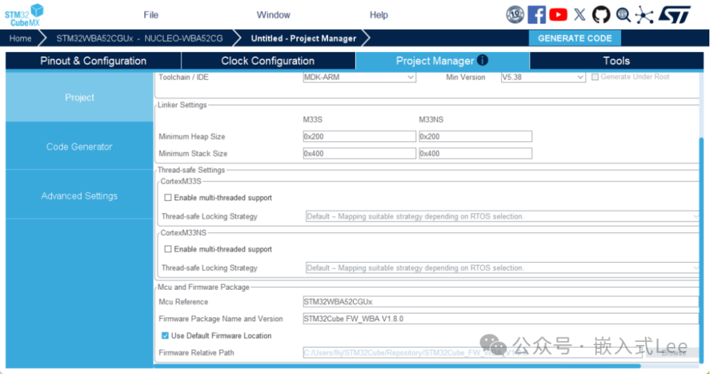Click the Project Manager info icon

[483, 60]
